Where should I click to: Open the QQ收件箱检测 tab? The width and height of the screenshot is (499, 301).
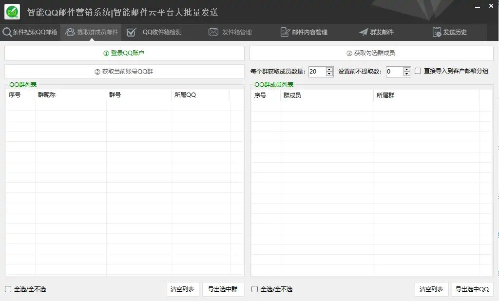click(x=154, y=32)
